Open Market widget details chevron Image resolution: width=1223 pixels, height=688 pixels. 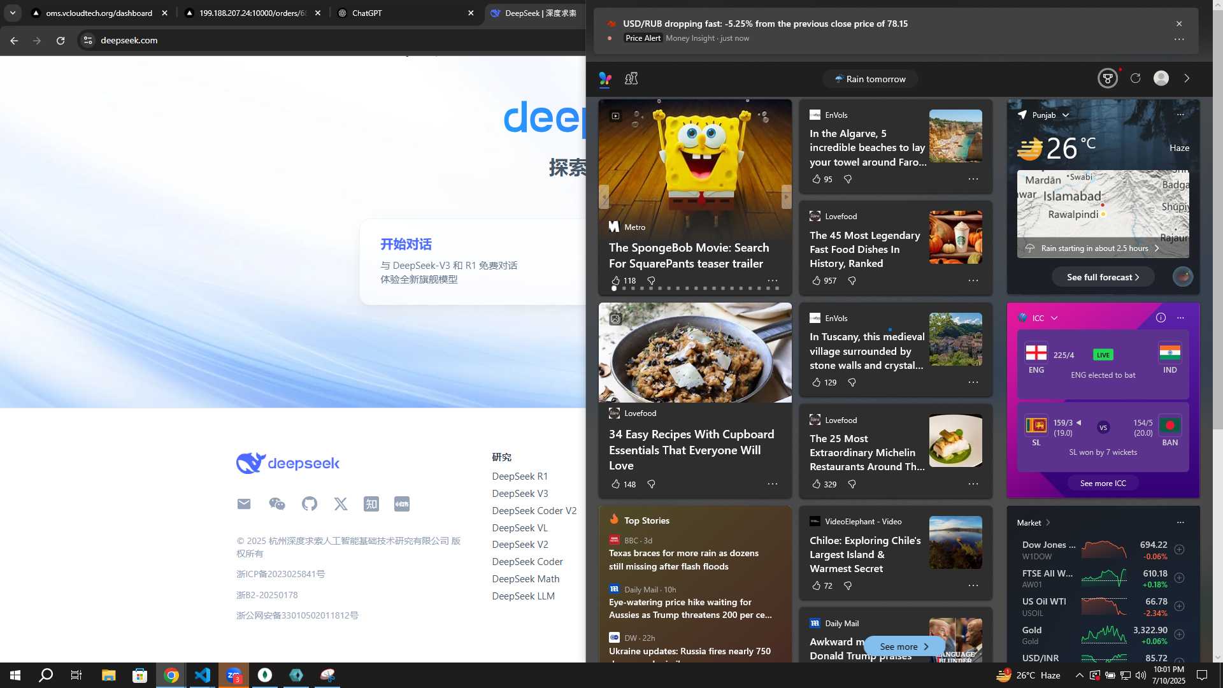coord(1048,523)
